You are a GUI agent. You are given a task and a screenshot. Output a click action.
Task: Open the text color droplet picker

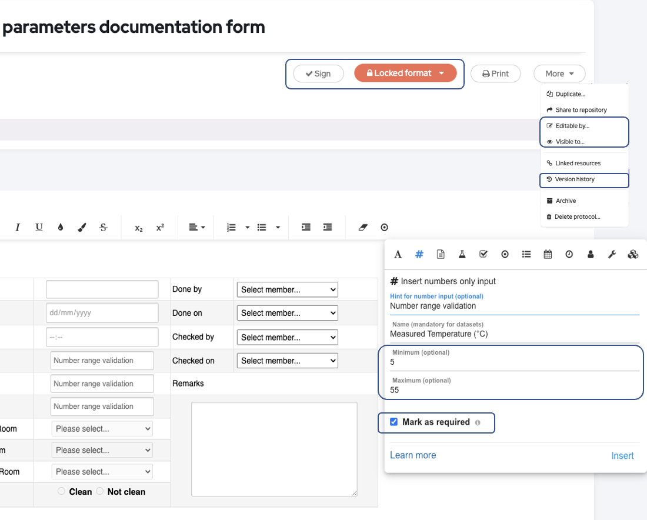click(x=61, y=227)
